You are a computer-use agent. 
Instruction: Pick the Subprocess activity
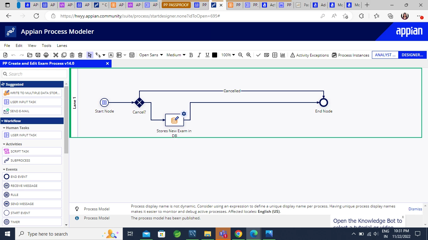(32, 160)
